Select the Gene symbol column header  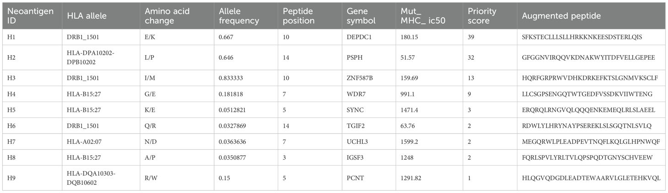(361, 16)
